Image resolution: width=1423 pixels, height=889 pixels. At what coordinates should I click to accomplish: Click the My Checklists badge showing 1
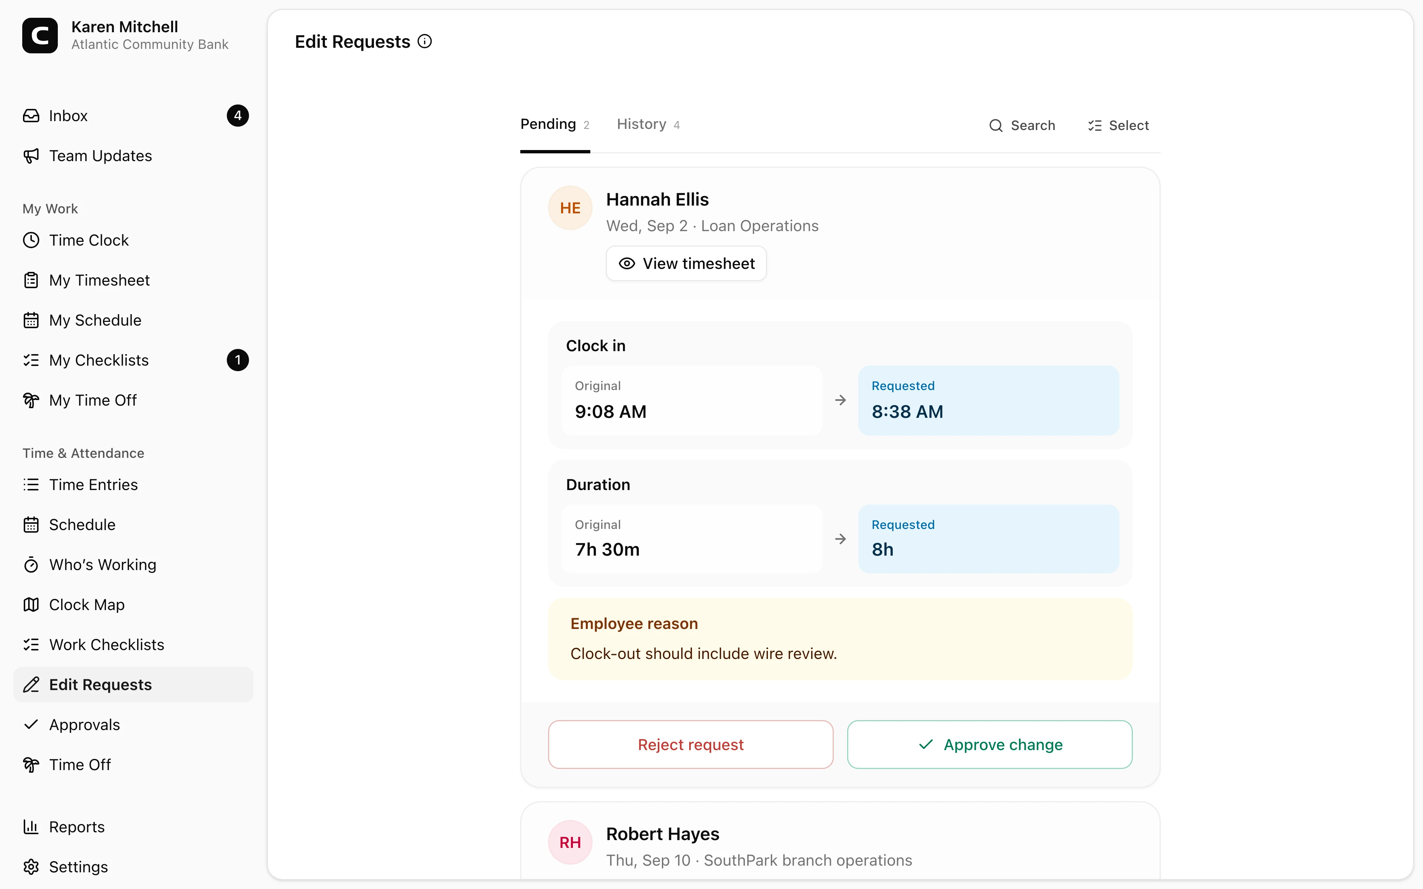pyautogui.click(x=238, y=360)
